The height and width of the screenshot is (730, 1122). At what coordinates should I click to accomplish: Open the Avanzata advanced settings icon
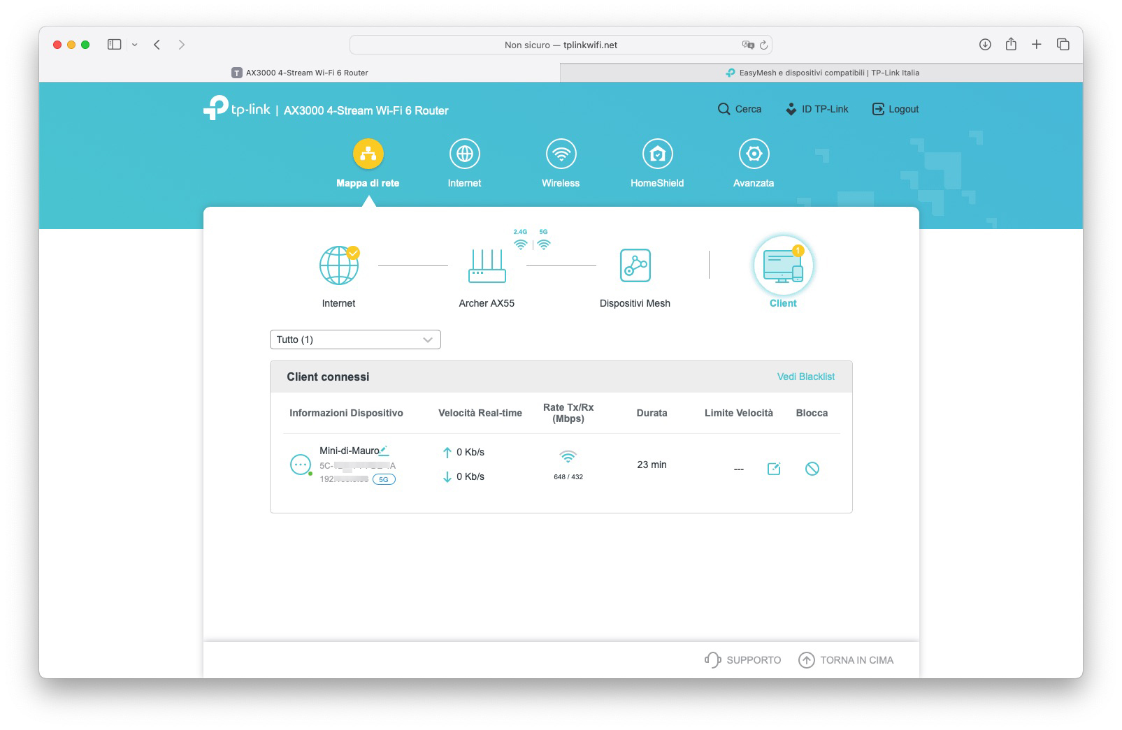(x=754, y=154)
